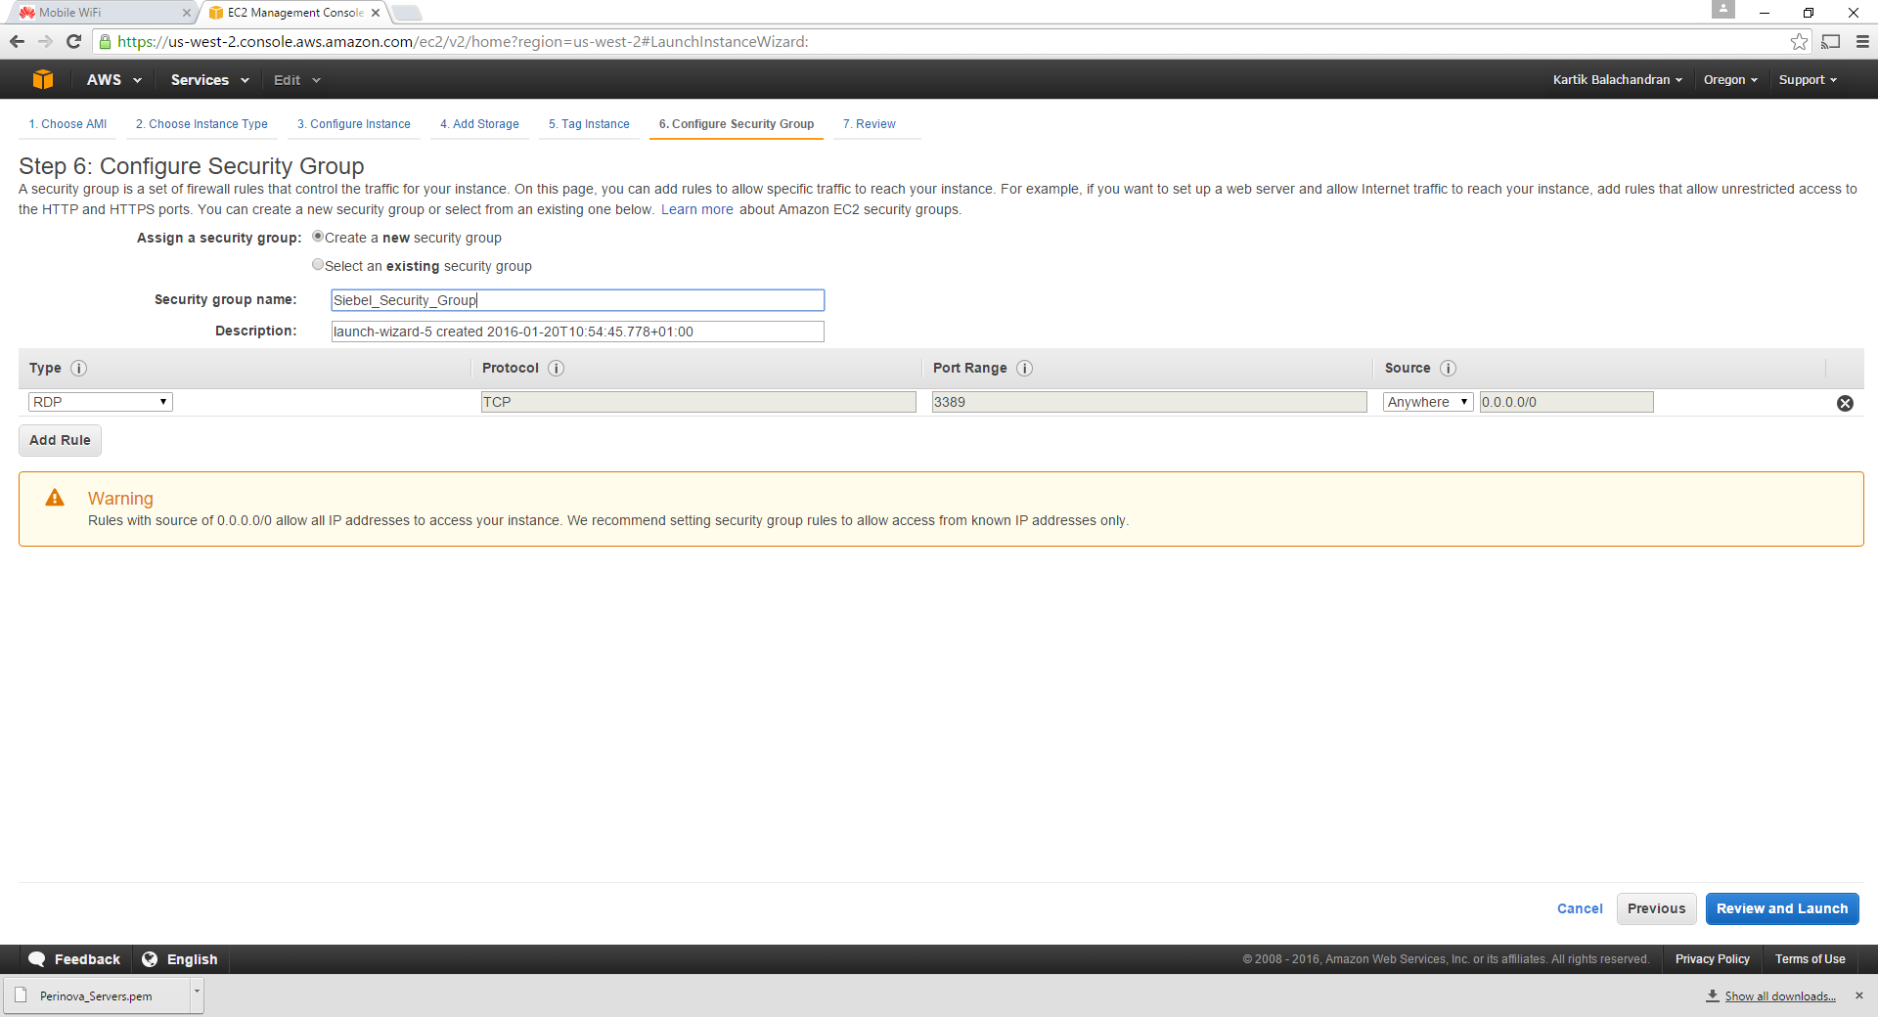1878x1017 pixels.
Task: Click the Protocol field showing TCP
Action: click(x=698, y=402)
